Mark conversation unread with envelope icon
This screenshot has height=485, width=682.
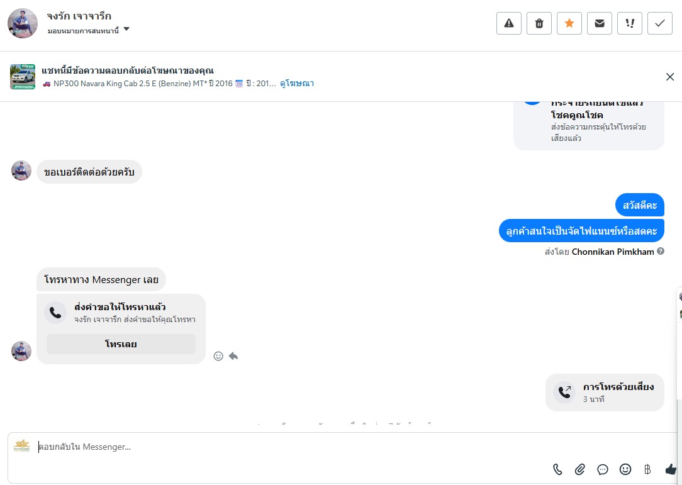(600, 23)
